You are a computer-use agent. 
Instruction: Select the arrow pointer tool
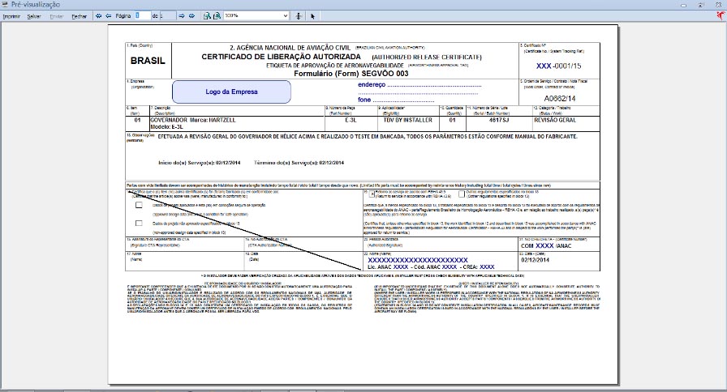(312, 16)
